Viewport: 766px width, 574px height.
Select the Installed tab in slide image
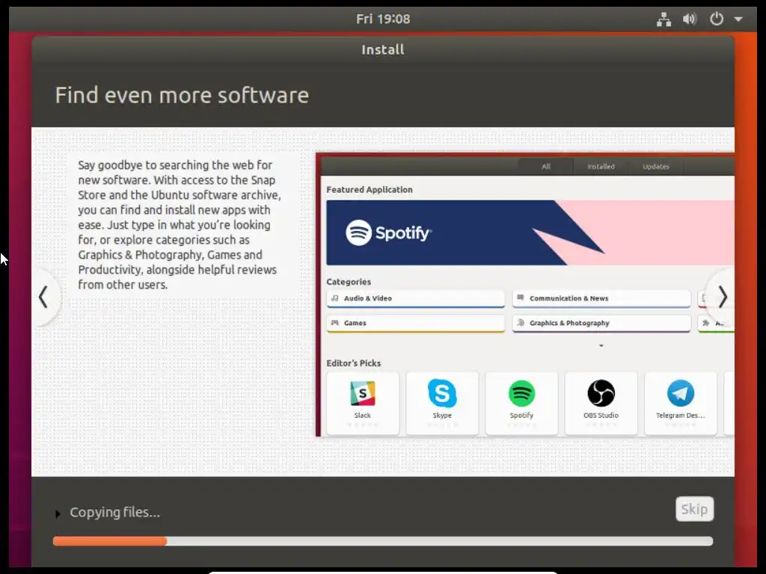click(x=601, y=167)
